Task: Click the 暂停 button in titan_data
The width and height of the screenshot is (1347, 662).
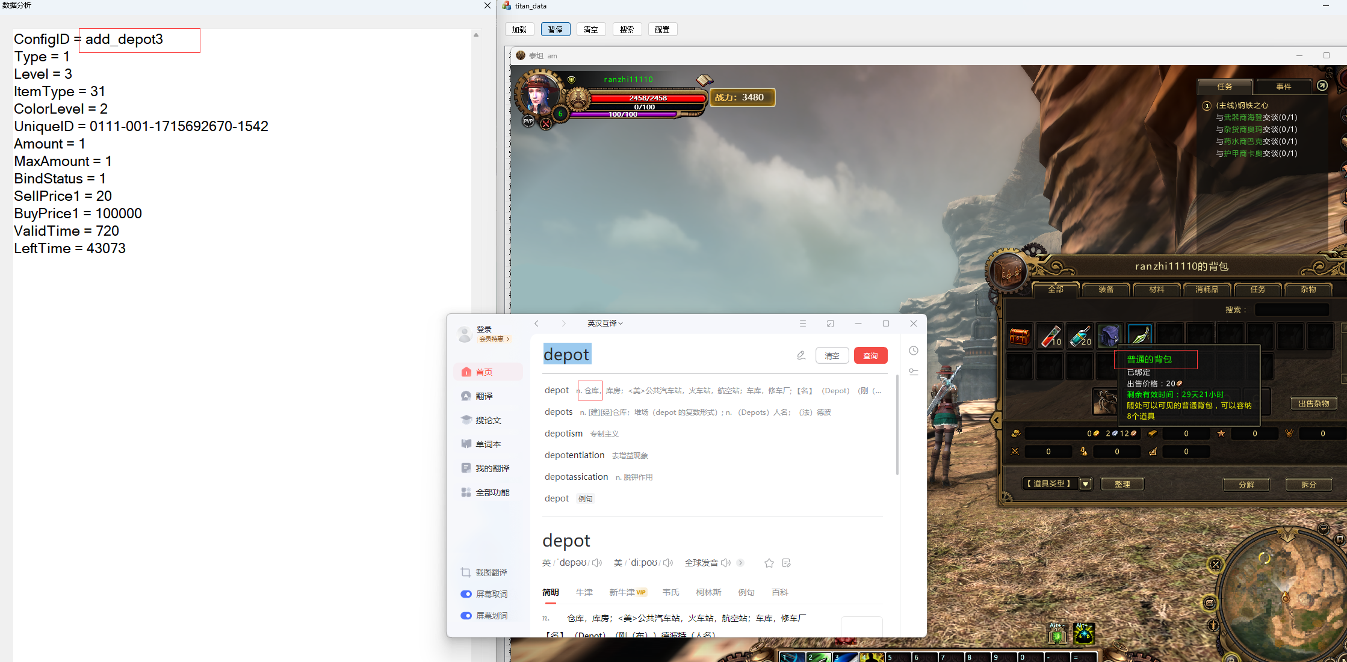Action: coord(556,29)
